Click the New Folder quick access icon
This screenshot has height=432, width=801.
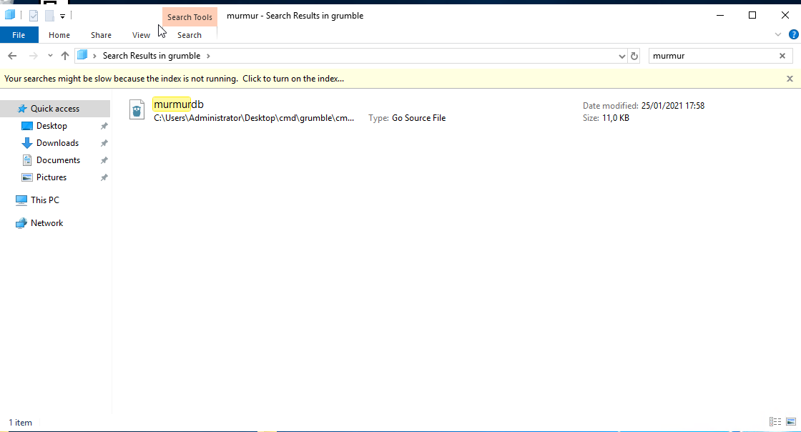49,15
